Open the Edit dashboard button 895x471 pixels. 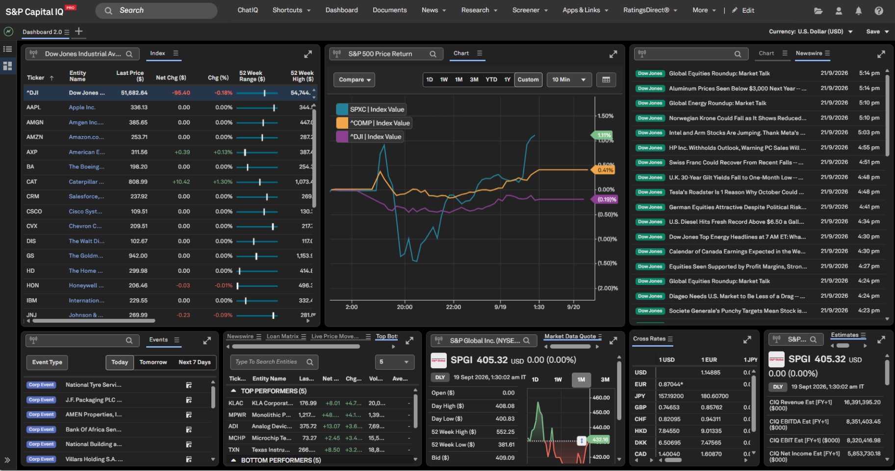tap(743, 10)
